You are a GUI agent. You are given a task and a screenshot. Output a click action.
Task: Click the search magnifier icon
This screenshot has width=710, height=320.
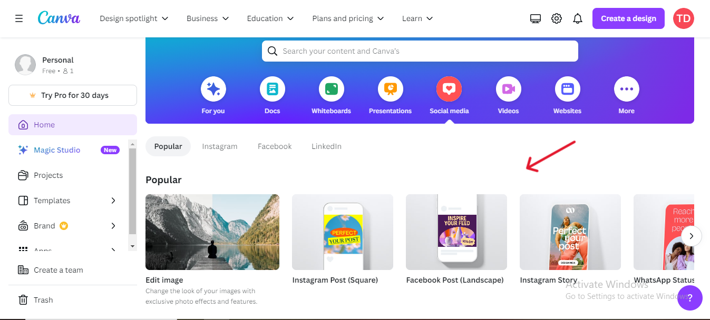[273, 51]
